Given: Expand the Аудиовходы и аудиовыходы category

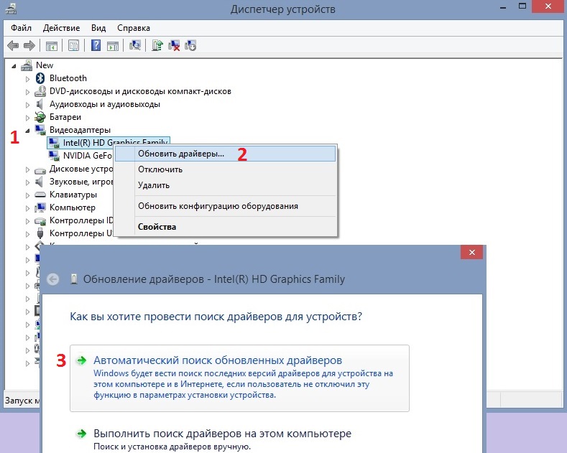Looking at the screenshot, I should point(27,105).
